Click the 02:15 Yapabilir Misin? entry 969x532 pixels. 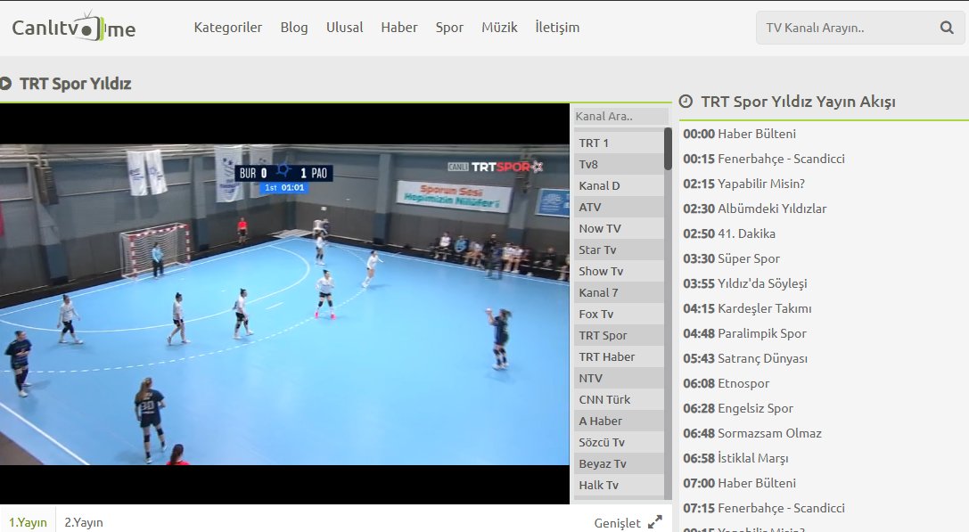[x=743, y=184]
